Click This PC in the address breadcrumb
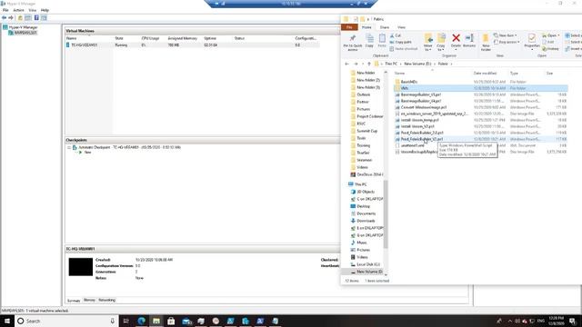 coord(391,64)
